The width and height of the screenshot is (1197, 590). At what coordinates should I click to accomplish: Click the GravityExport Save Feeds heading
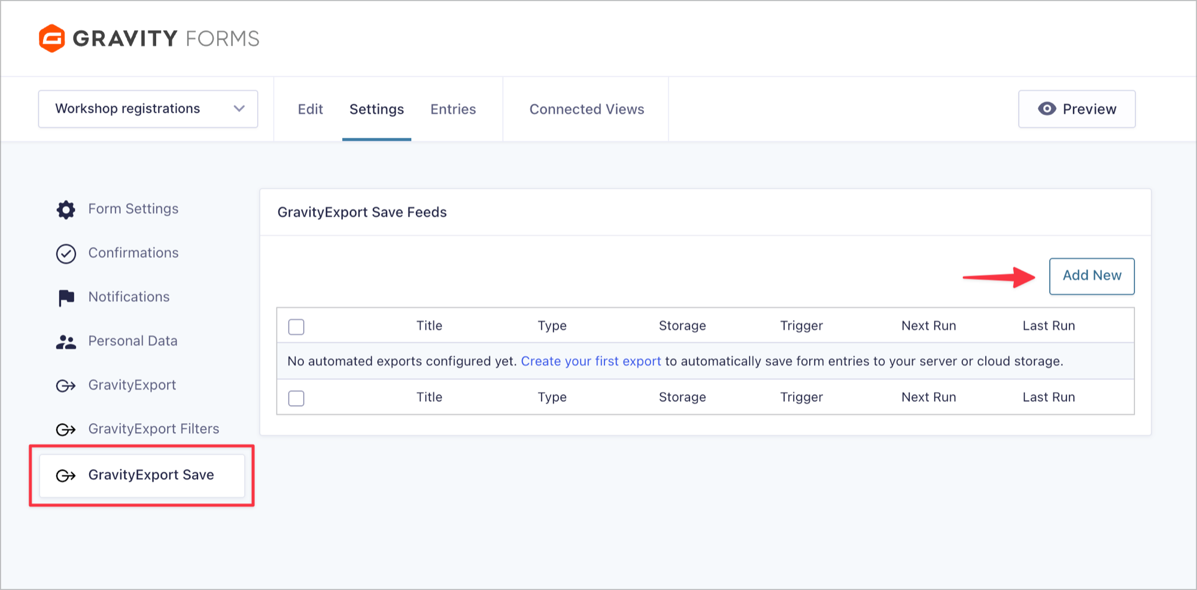[x=362, y=212]
